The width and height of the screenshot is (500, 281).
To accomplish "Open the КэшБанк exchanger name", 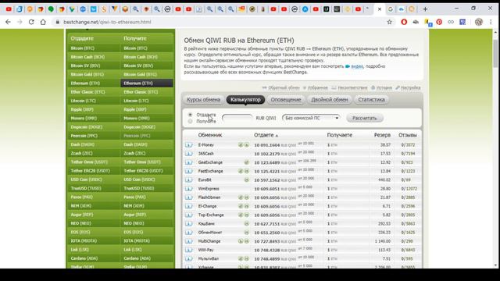I will coord(206,224).
